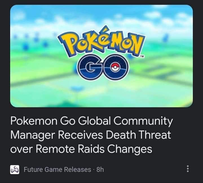This screenshot has height=183, width=203.
Task: Open the Pokémon Go article thumbnail image
Action: pos(101,56)
